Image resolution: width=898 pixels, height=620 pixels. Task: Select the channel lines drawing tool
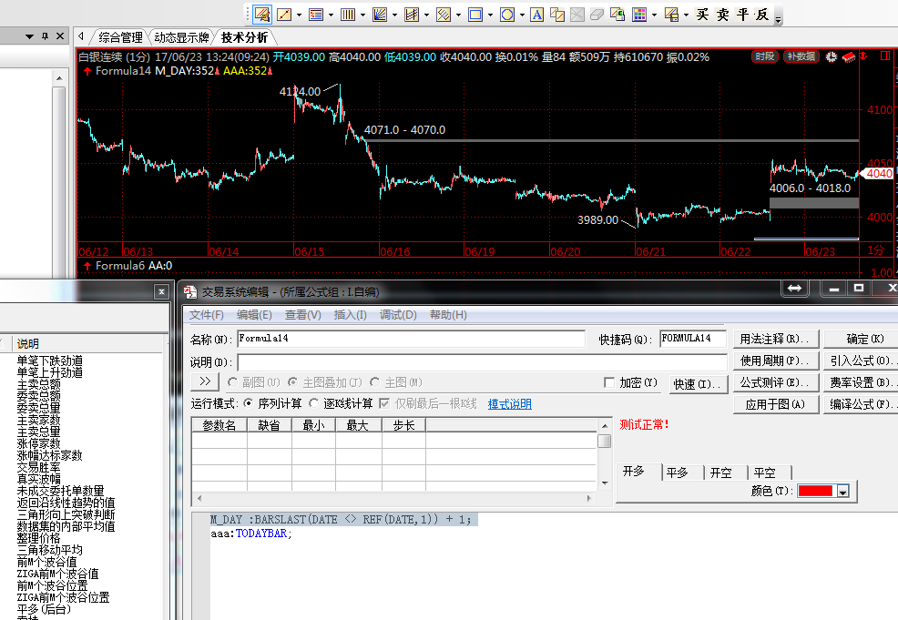[x=411, y=15]
